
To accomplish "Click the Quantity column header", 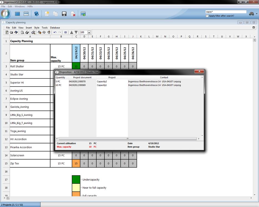I will point(61,77).
